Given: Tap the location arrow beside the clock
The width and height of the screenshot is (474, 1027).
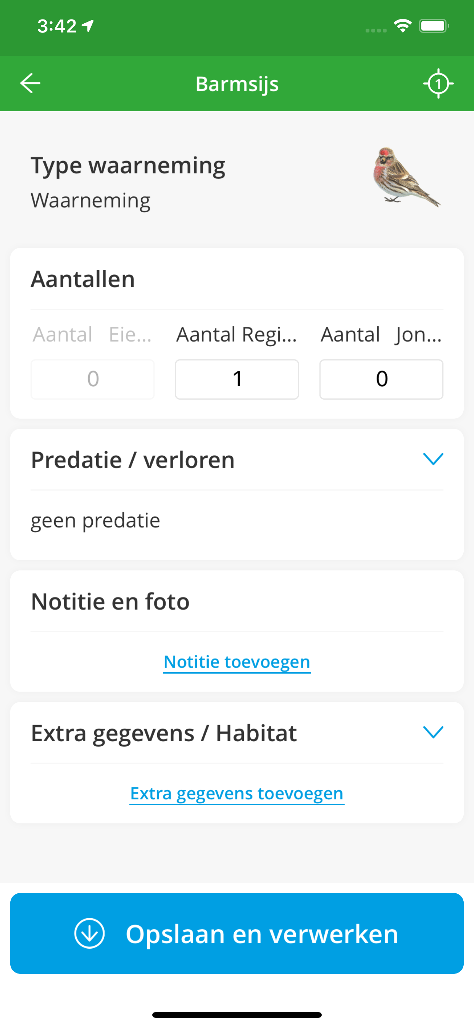Looking at the screenshot, I should 88,26.
